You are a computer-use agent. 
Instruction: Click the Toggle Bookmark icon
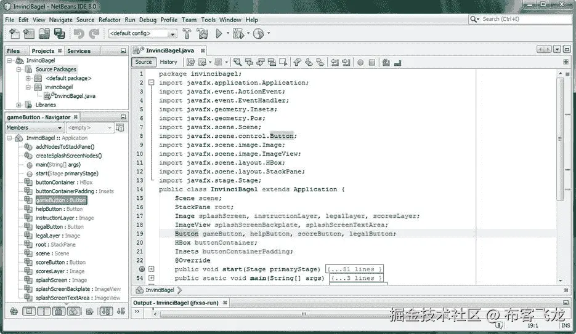pyautogui.click(x=320, y=62)
